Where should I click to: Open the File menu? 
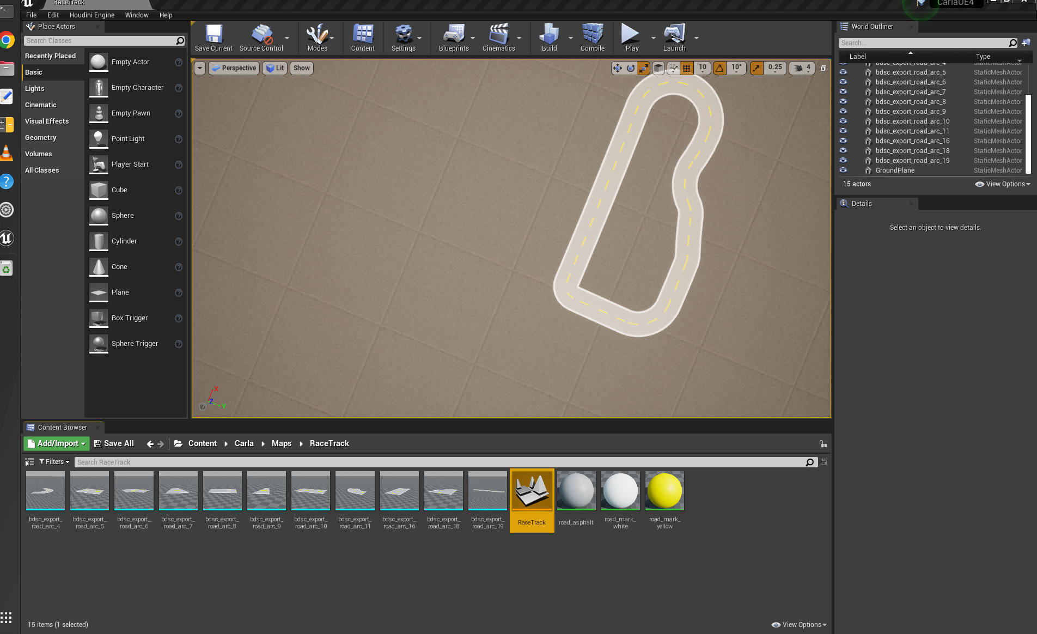32,15
